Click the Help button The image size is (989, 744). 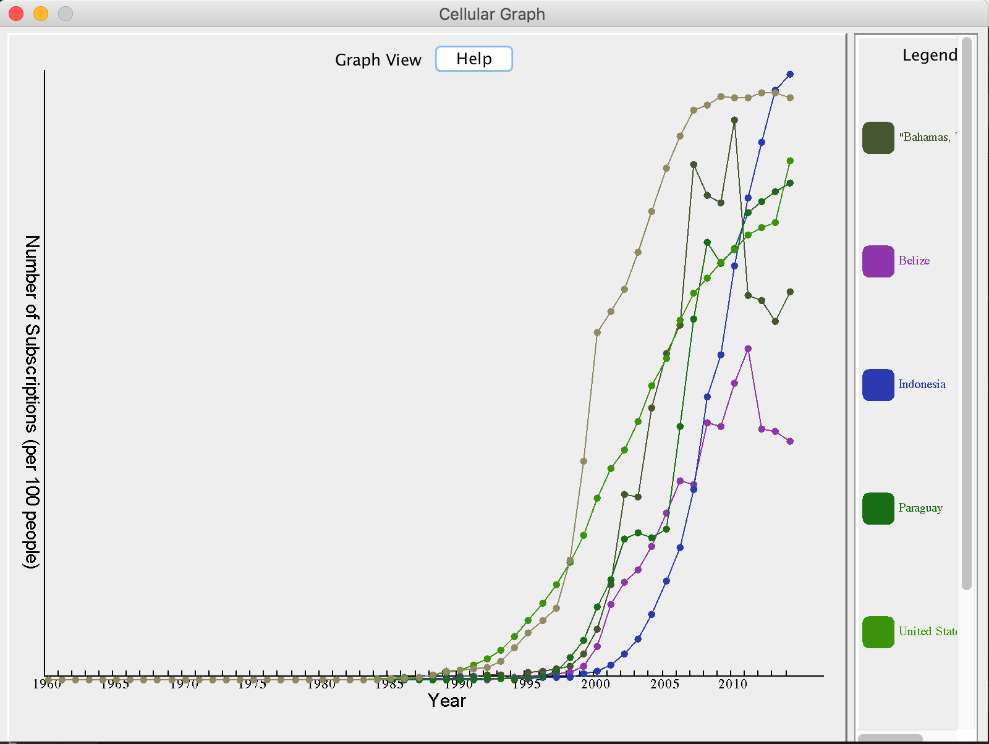473,59
